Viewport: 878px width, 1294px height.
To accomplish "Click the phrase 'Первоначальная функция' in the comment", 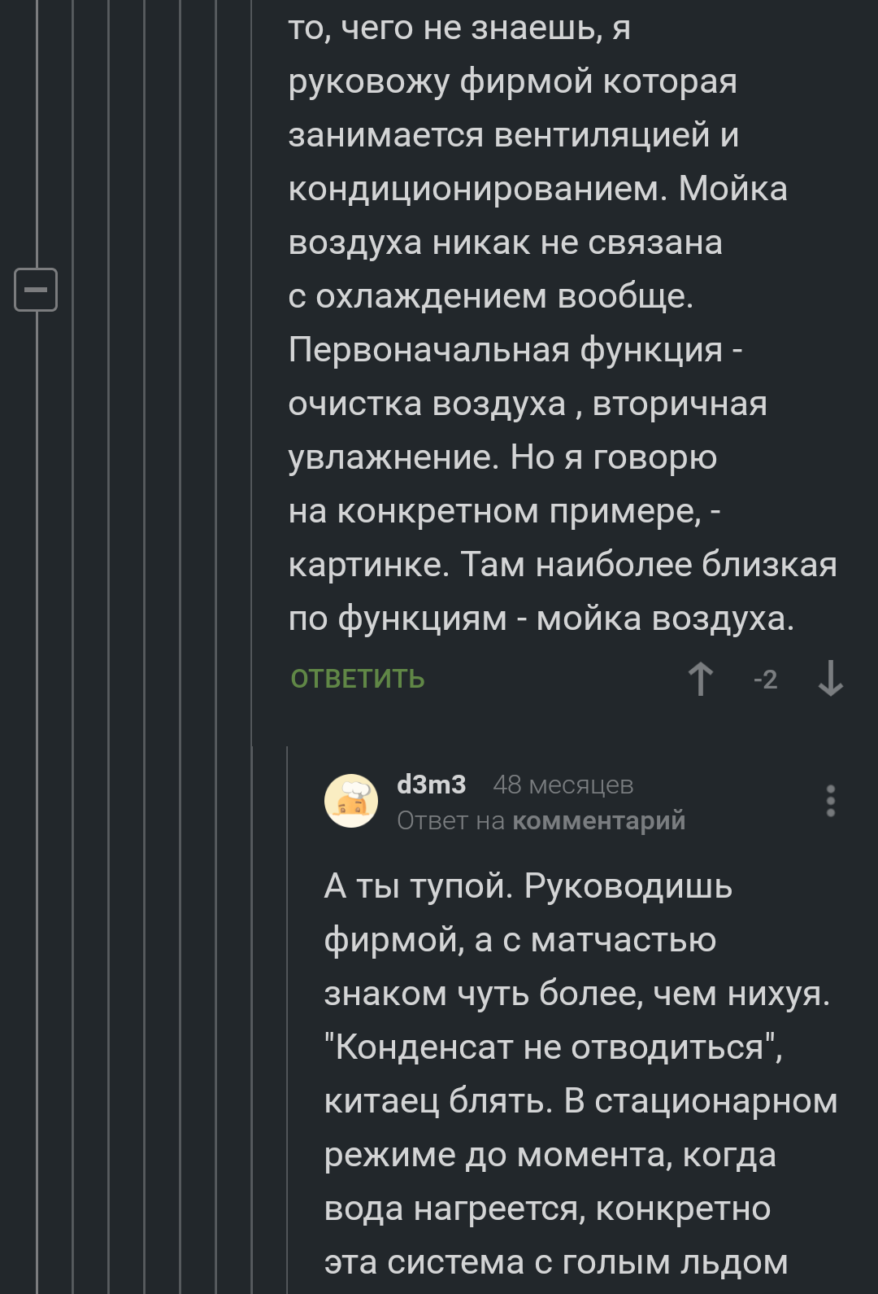I will [505, 350].
